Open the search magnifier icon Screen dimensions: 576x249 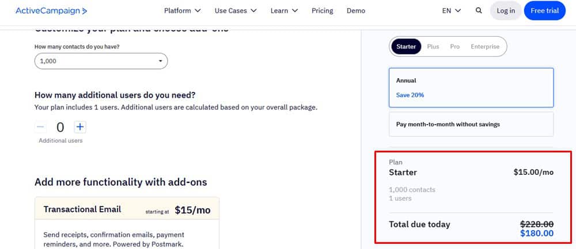tap(479, 10)
